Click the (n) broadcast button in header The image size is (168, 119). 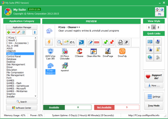(x=159, y=14)
